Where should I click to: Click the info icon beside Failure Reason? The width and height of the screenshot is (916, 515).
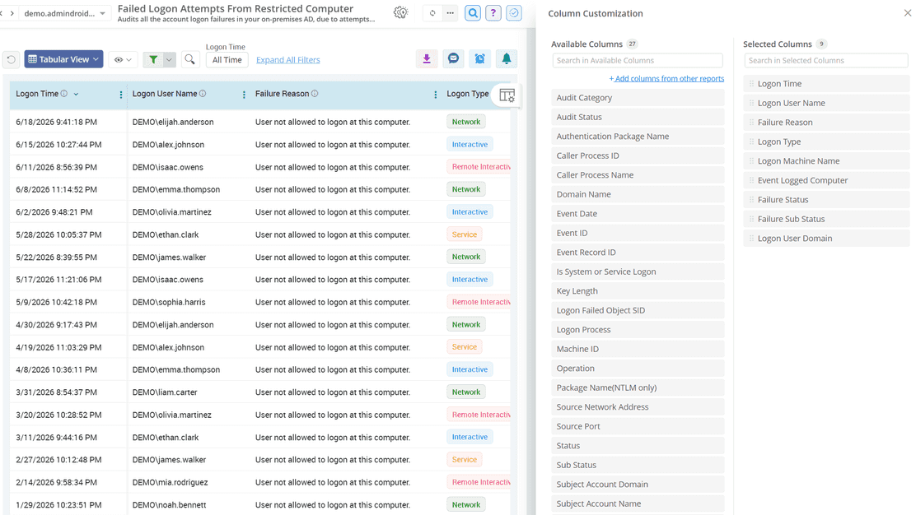(315, 93)
